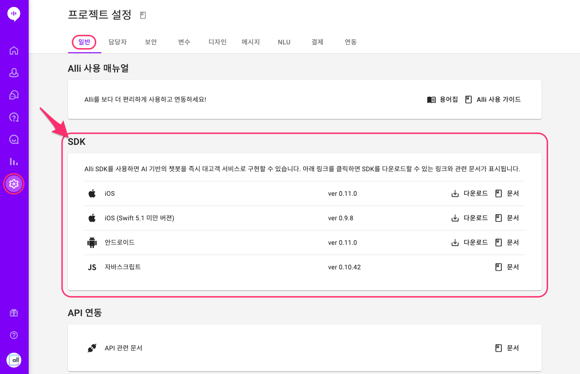Open the 결제 tab
Image resolution: width=580 pixels, height=374 pixels.
317,42
